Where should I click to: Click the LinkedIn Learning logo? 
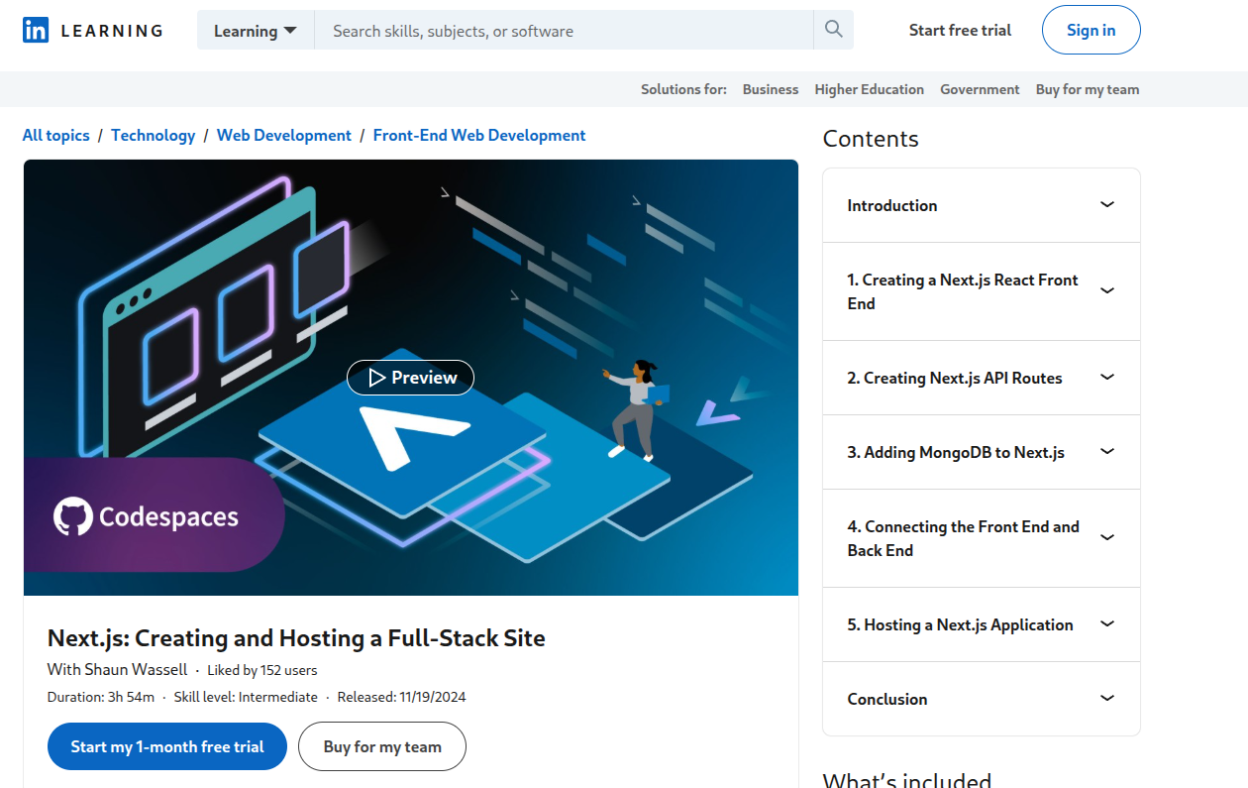92,31
